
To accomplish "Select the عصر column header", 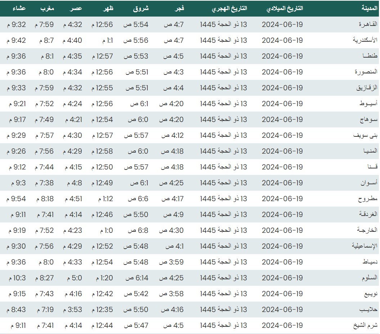I will pos(76,8).
